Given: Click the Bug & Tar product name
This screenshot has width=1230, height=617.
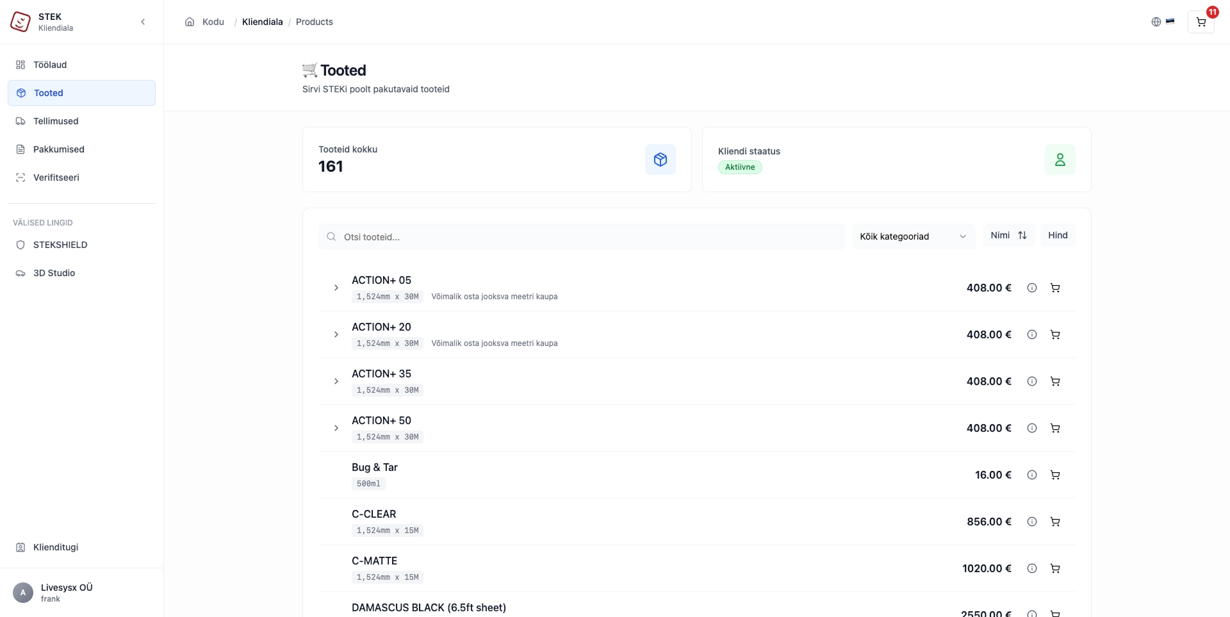Looking at the screenshot, I should point(375,467).
